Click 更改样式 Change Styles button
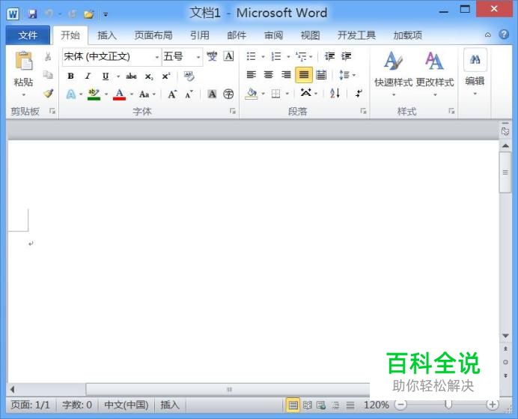 tap(435, 74)
